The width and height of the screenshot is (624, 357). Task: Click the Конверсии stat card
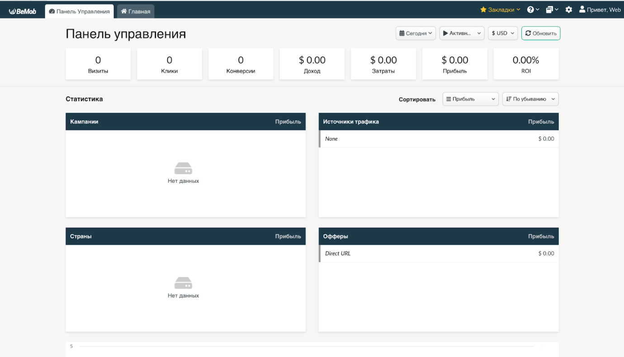241,64
